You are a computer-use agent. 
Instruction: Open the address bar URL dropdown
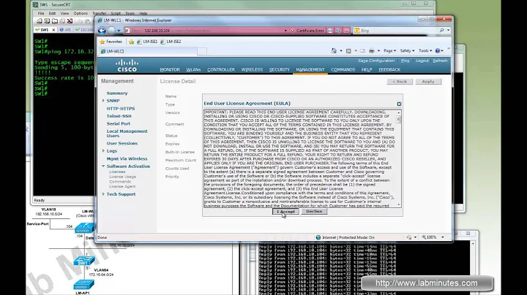point(285,31)
